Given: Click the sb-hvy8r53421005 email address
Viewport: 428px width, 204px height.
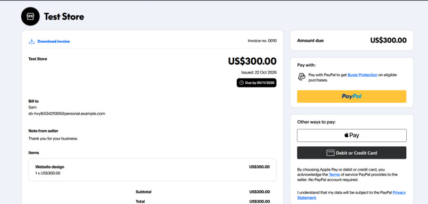Looking at the screenshot, I should (x=66, y=113).
